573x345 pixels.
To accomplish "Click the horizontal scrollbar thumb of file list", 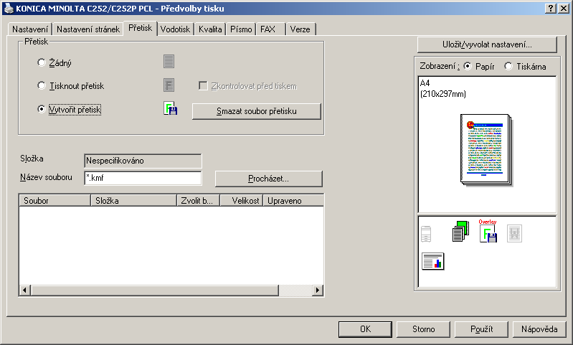I will pyautogui.click(x=155, y=290).
